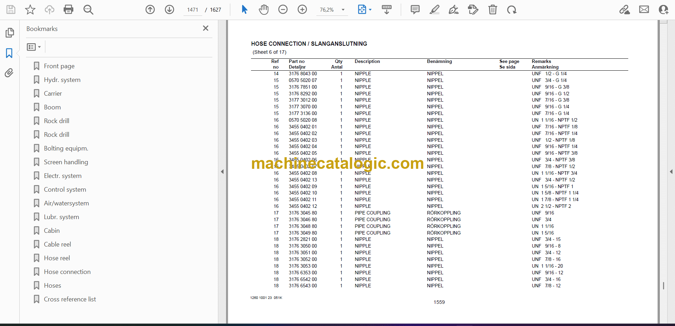Collapse the left navigation pane arrow
The width and height of the screenshot is (675, 326).
click(x=222, y=172)
